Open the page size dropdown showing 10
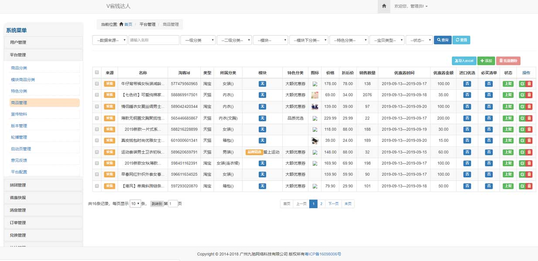This screenshot has height=261, width=538. [x=135, y=203]
